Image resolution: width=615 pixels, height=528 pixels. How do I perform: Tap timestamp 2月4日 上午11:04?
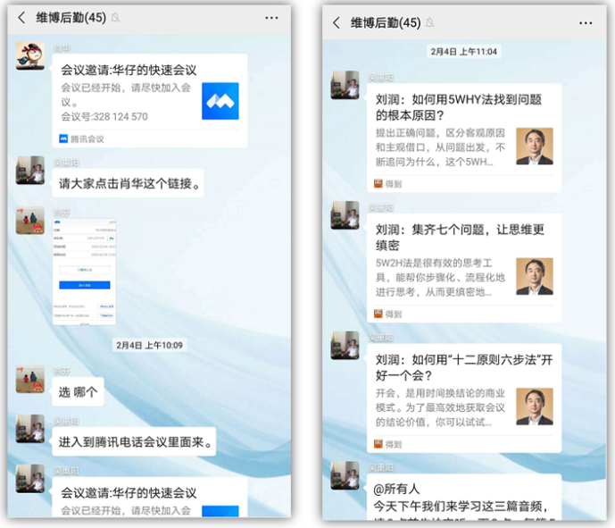point(463,52)
